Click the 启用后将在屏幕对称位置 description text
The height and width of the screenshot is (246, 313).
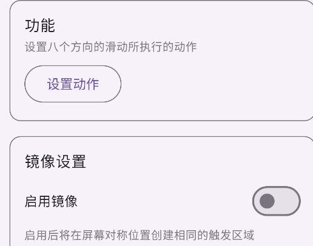tap(140, 235)
